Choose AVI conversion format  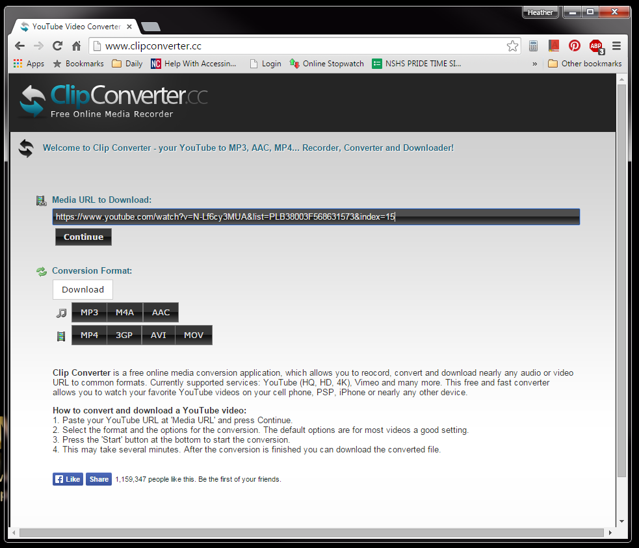click(x=158, y=335)
